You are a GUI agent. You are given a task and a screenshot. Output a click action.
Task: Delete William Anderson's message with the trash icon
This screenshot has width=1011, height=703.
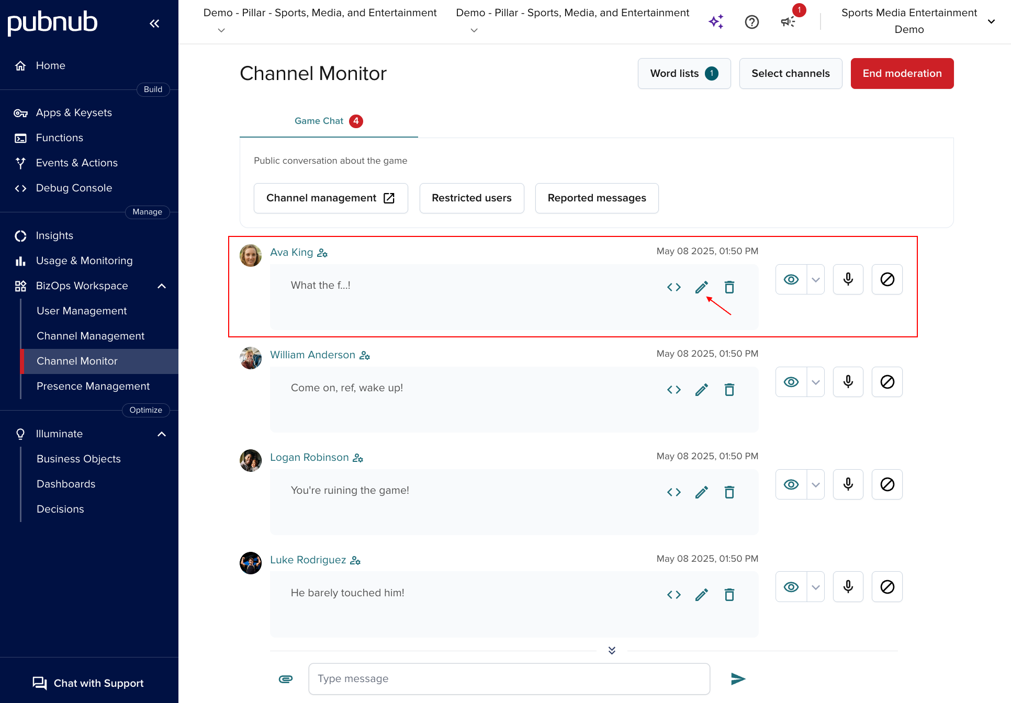click(729, 390)
